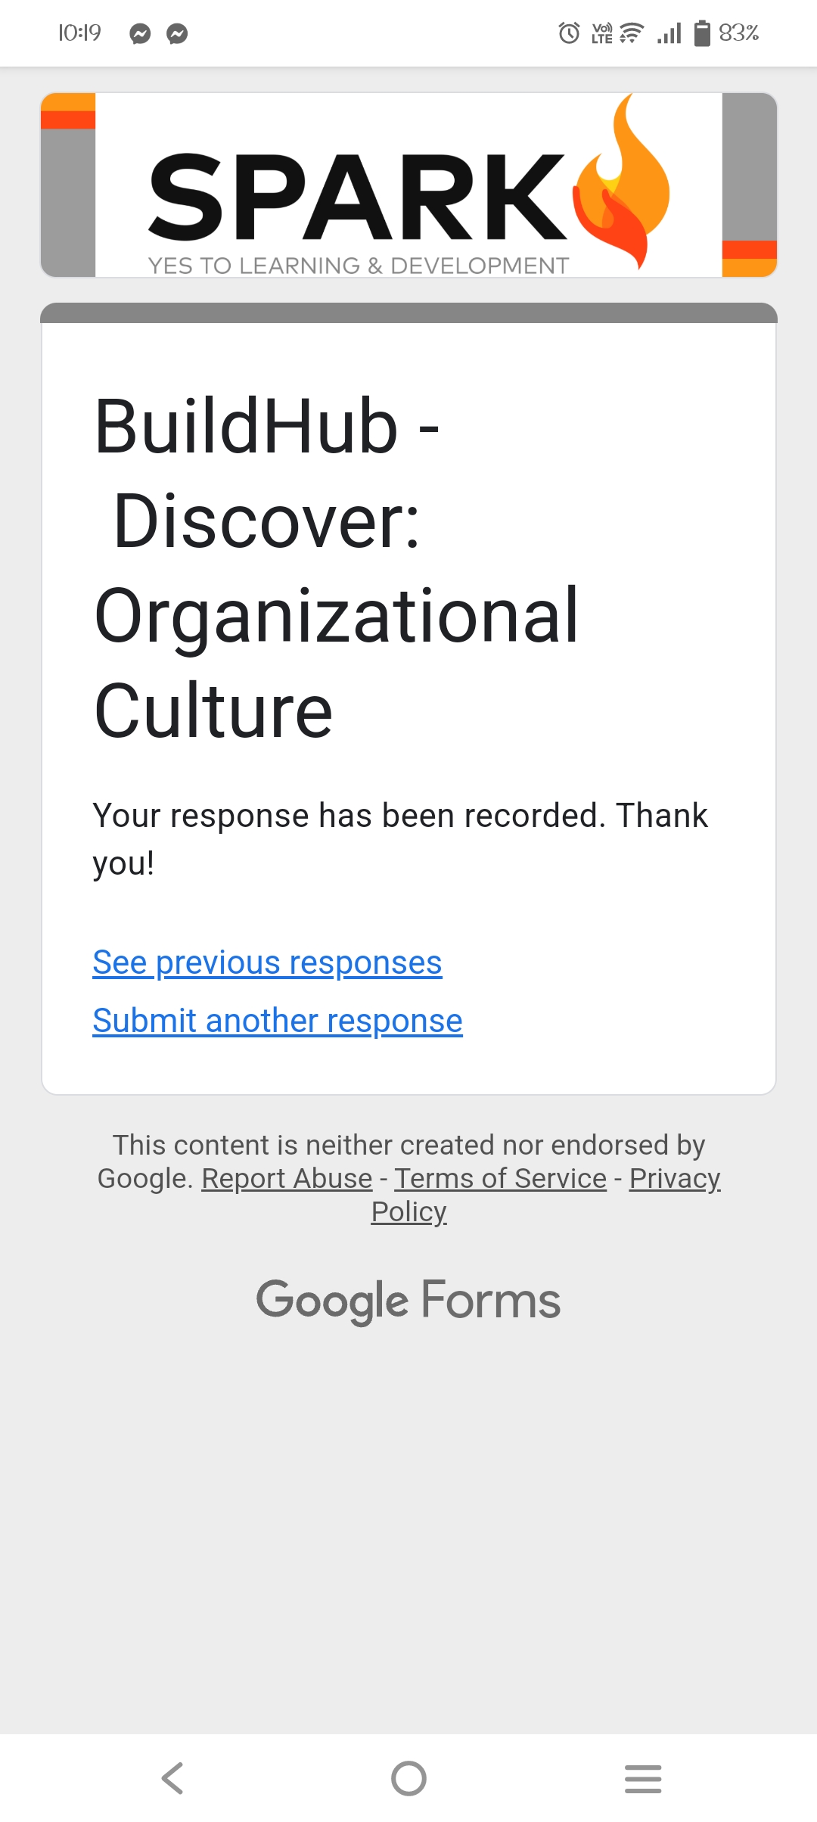Tap the second Messenger notification icon
817x1822 pixels.
[x=177, y=33]
